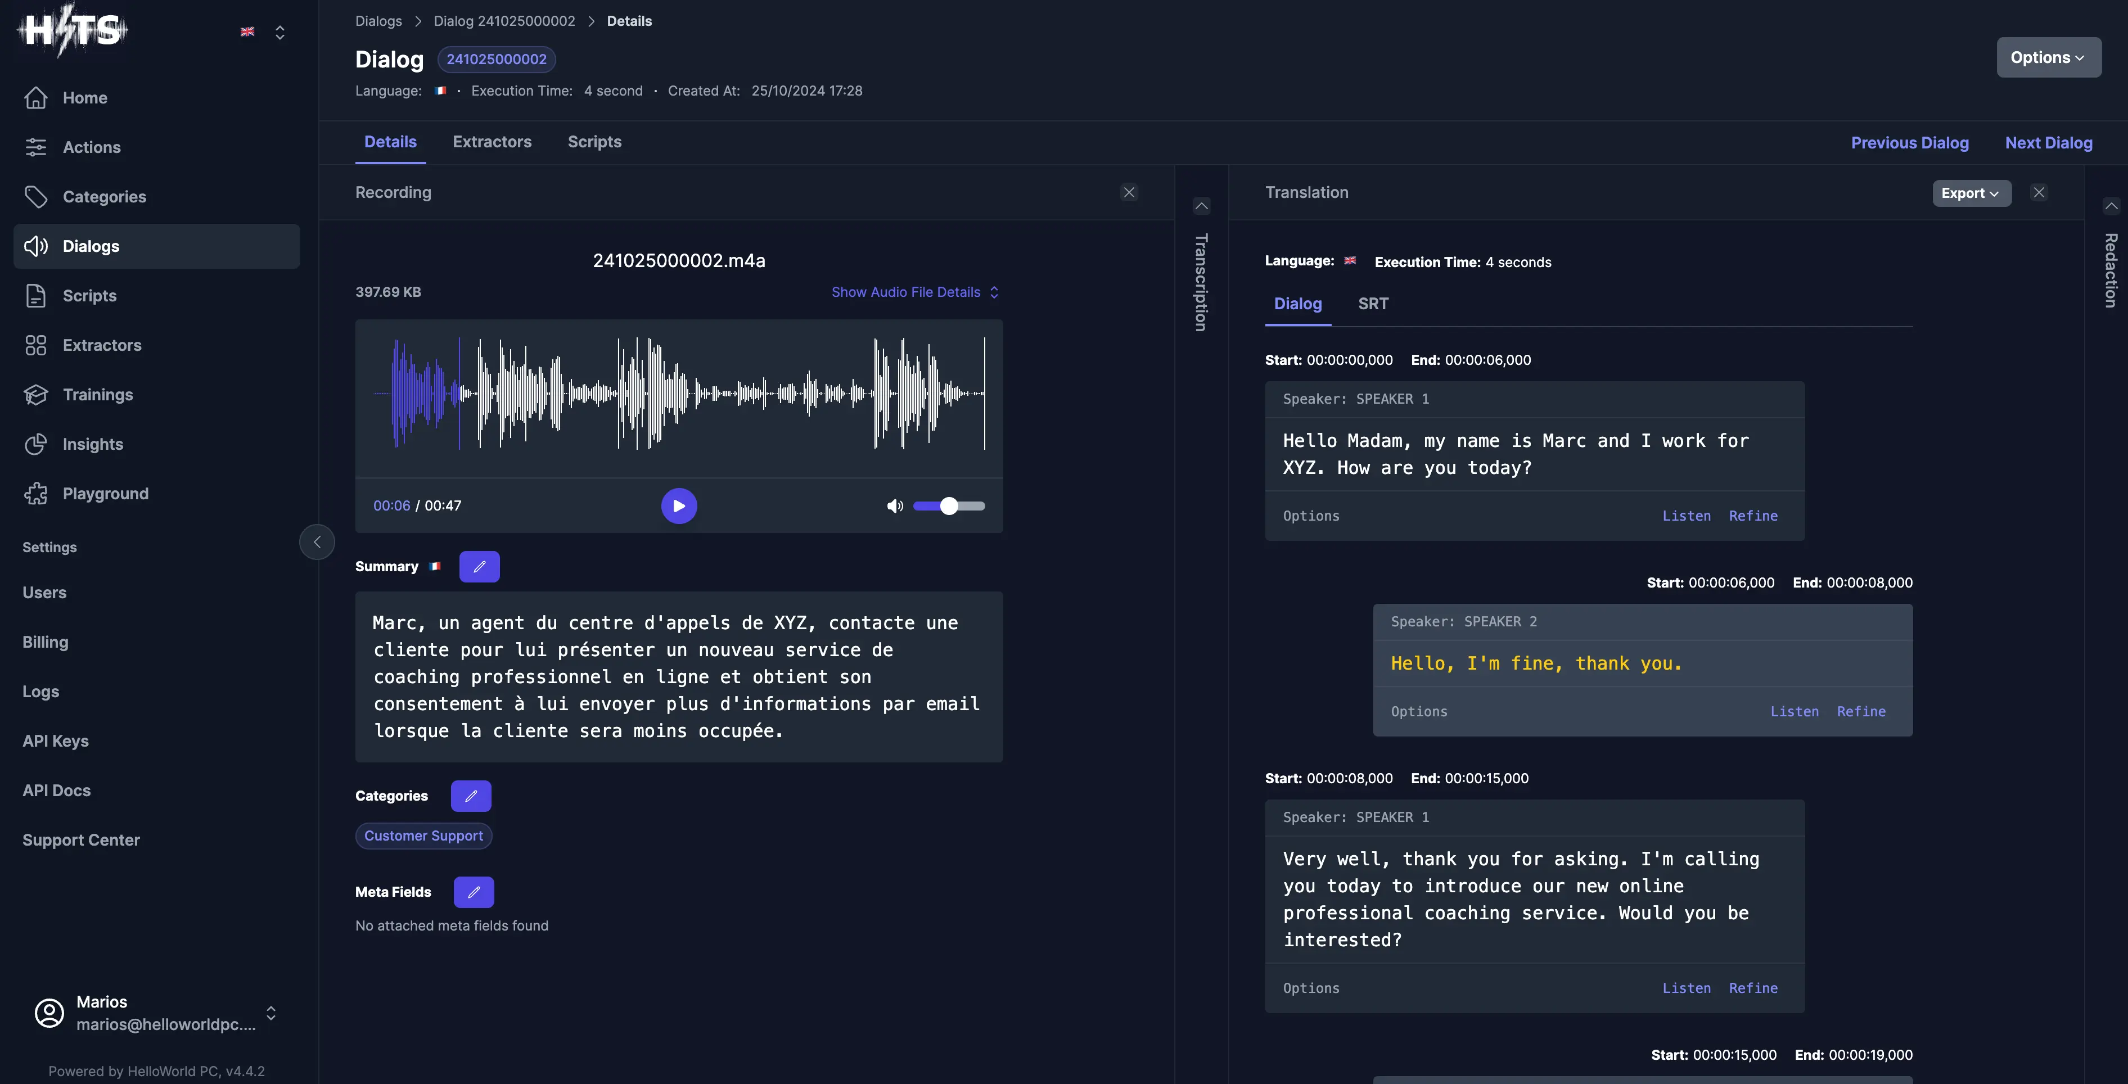Image resolution: width=2128 pixels, height=1084 pixels.
Task: Select the Trainings sidebar icon
Action: 37,395
